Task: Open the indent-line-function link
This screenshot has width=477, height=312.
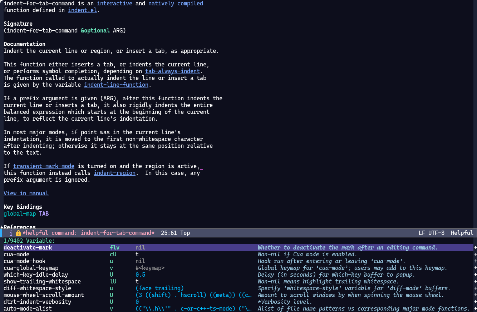Action: coord(116,85)
